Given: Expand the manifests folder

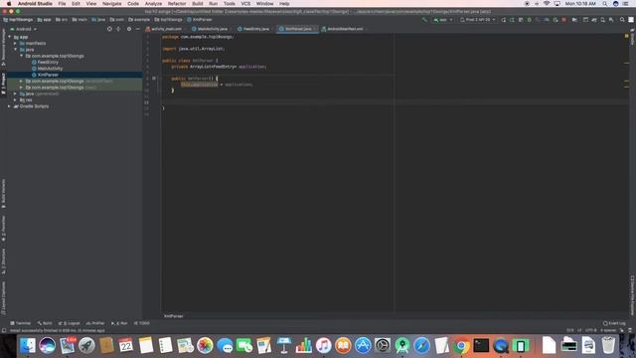Looking at the screenshot, I should (x=16, y=43).
